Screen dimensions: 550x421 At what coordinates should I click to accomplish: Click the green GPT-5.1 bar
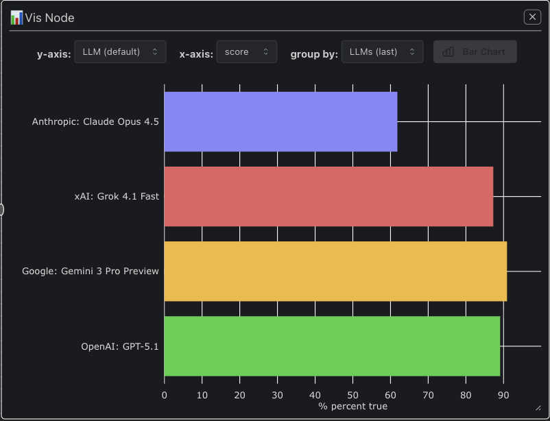(332, 346)
